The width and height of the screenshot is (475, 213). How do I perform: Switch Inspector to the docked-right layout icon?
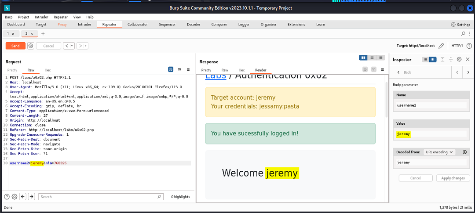pyautogui.click(x=433, y=60)
